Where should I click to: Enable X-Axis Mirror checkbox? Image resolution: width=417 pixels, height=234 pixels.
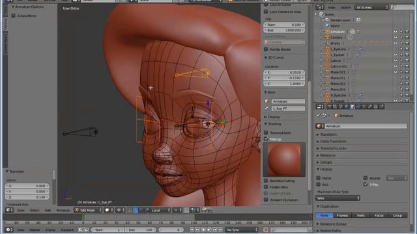[13, 16]
